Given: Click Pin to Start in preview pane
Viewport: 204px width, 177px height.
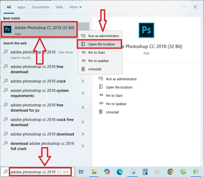Looking at the screenshot, I should 114,96.
